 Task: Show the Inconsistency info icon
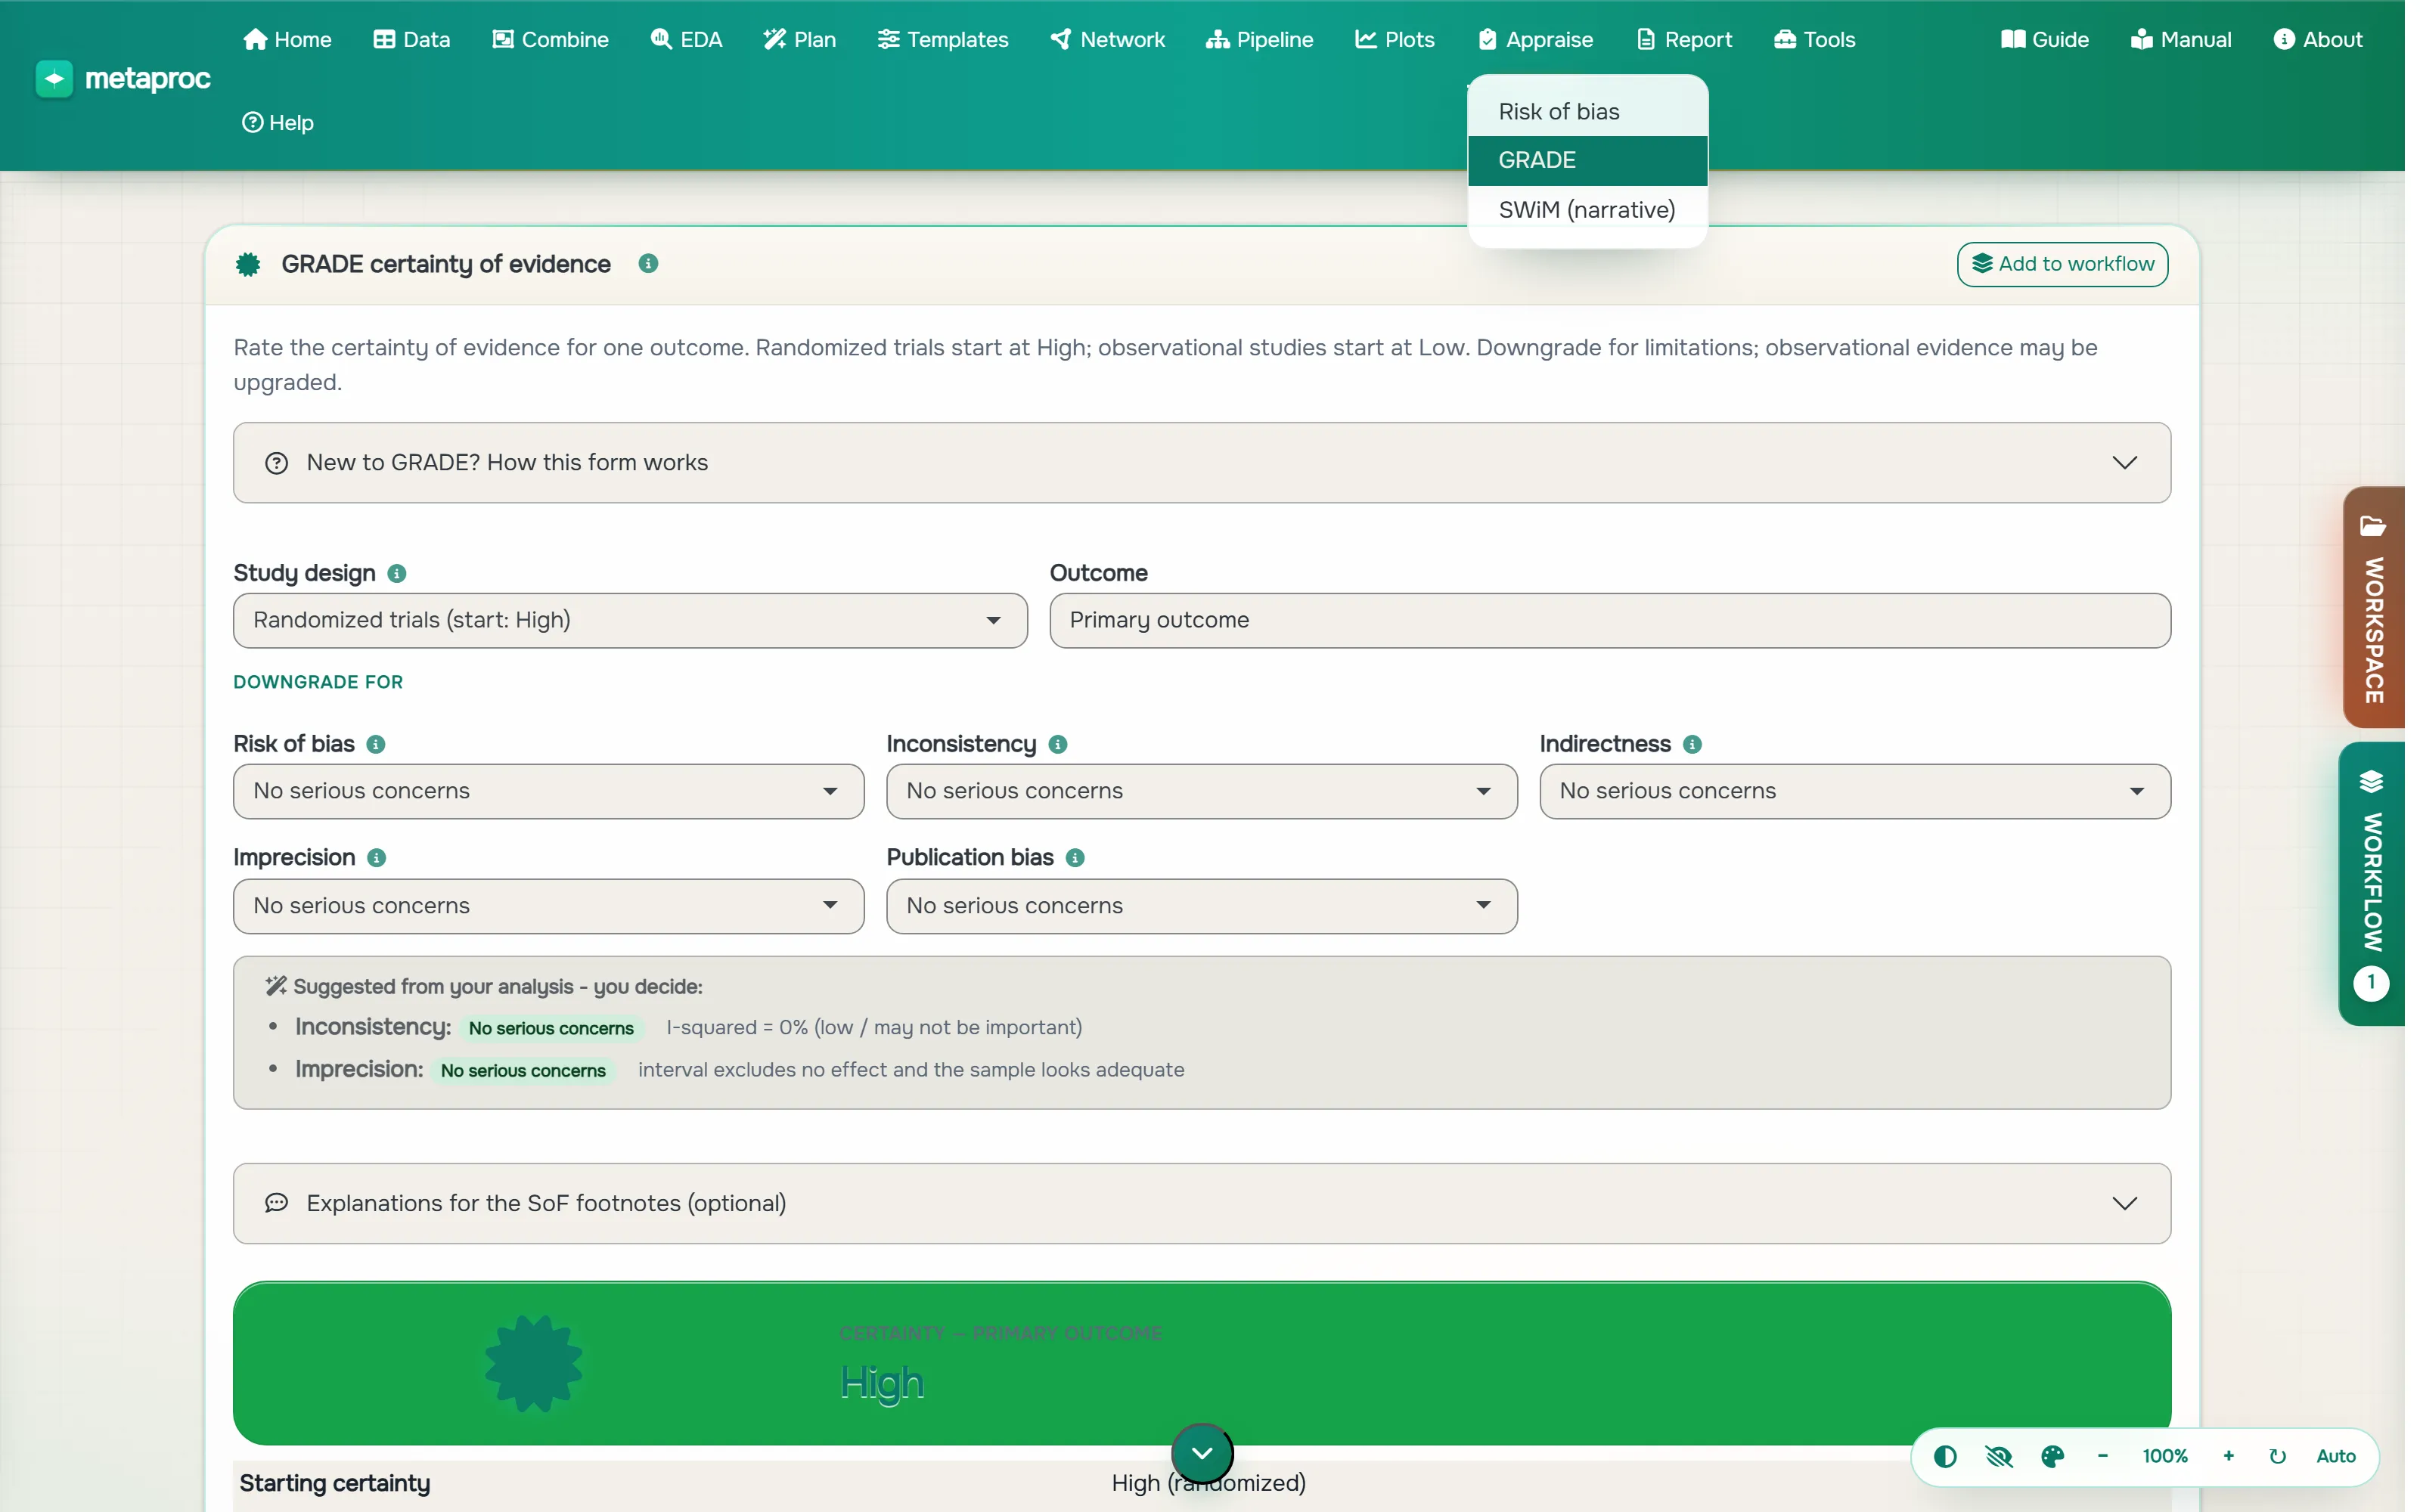click(x=1058, y=745)
